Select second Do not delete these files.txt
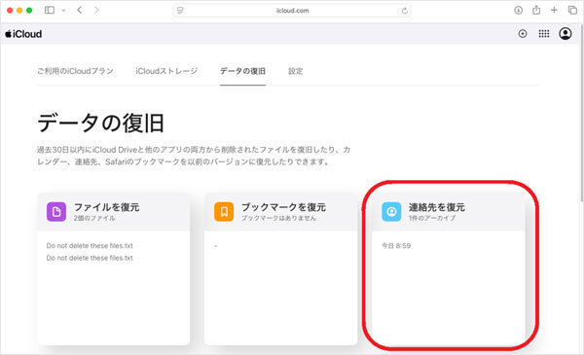The height and width of the screenshot is (355, 584). click(x=90, y=258)
